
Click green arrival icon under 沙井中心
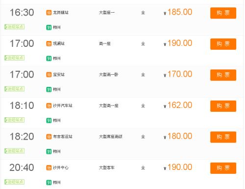49,183
